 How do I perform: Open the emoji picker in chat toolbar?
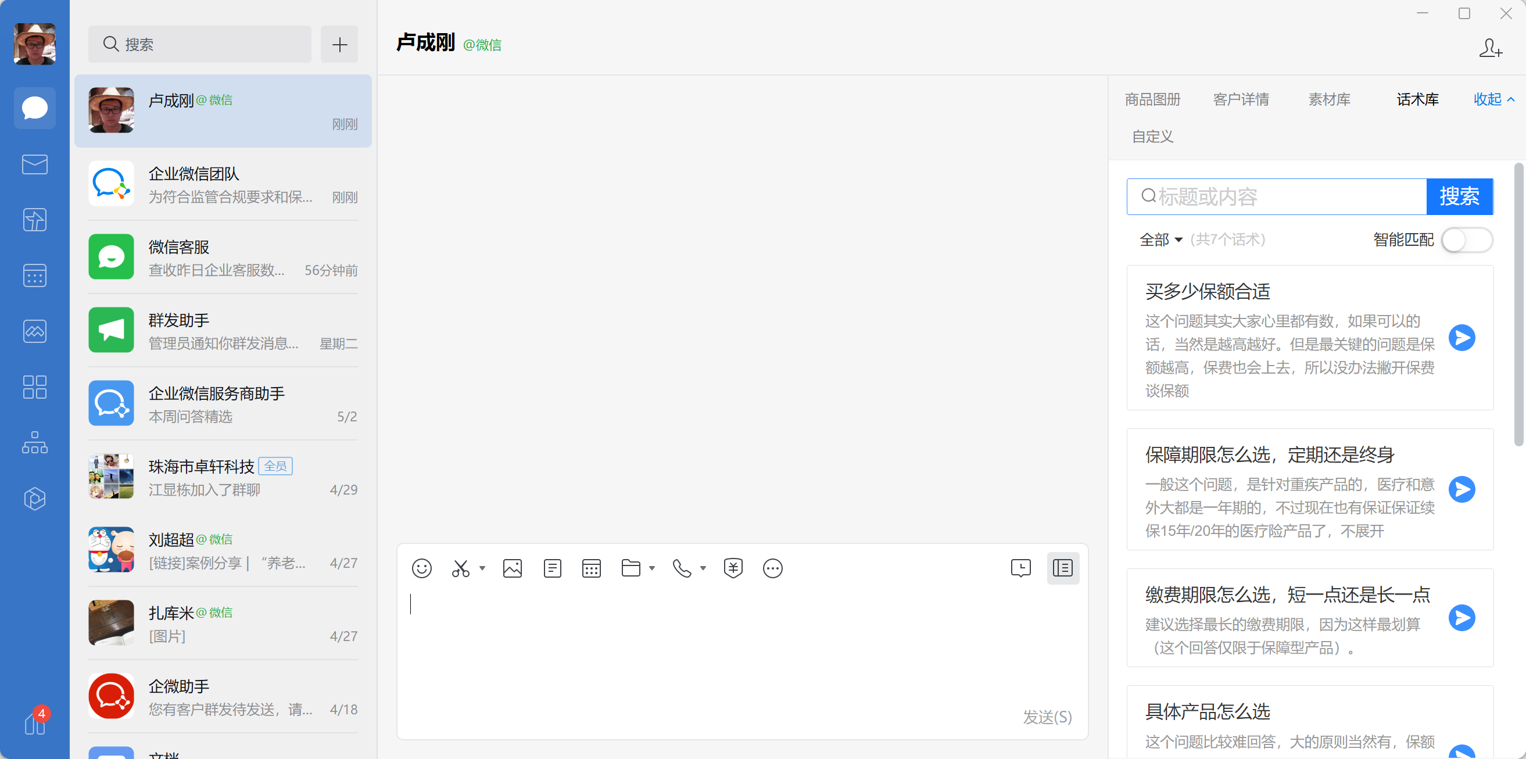(x=422, y=568)
